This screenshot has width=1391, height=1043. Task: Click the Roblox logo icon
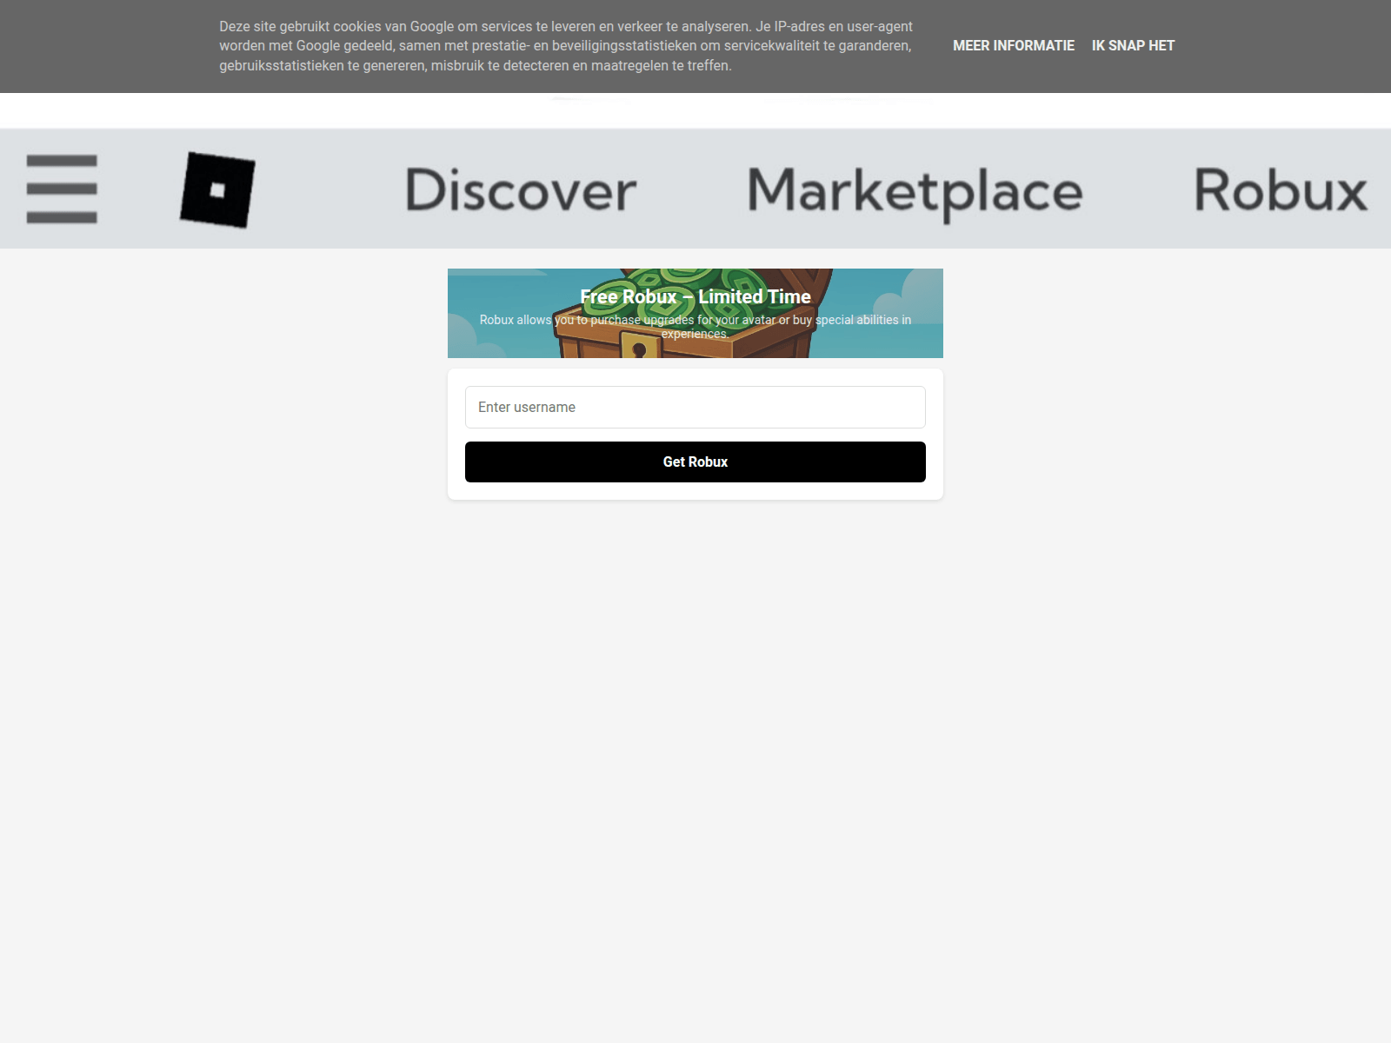(x=217, y=189)
